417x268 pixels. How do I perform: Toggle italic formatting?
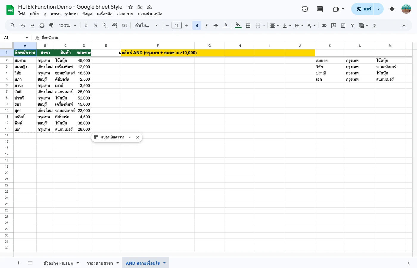[206, 25]
